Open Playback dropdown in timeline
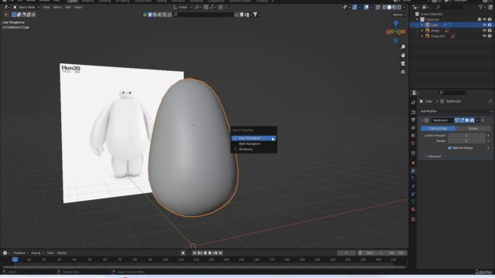 pos(21,253)
